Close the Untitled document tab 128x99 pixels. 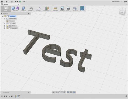pos(19,4)
